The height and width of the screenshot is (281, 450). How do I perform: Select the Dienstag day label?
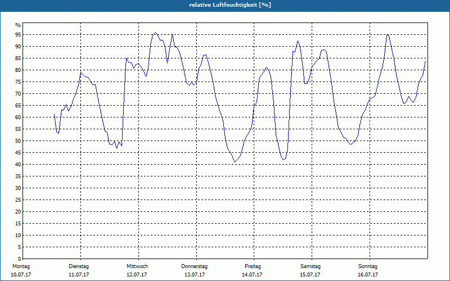[79, 266]
